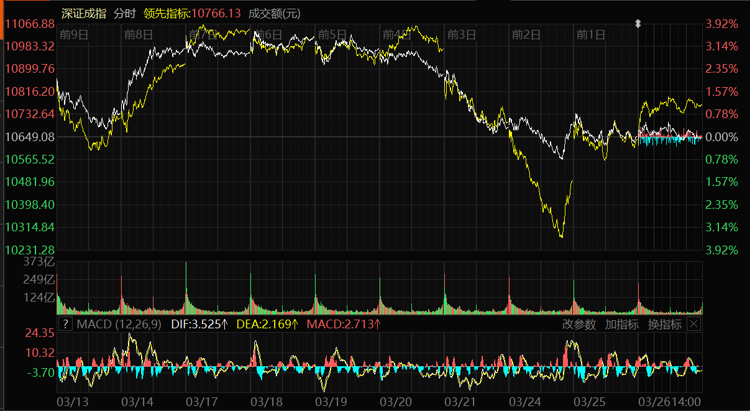Click the 03/13 date on the time axis

(72, 402)
